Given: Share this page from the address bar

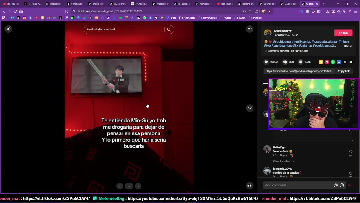Looking at the screenshot, I should pyautogui.click(x=256, y=11).
